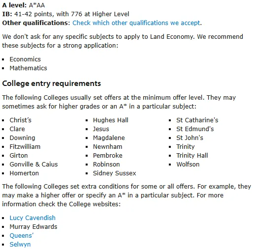Select Magdalene in the college list
Viewport: 254px width, 249px height.
coord(109,138)
